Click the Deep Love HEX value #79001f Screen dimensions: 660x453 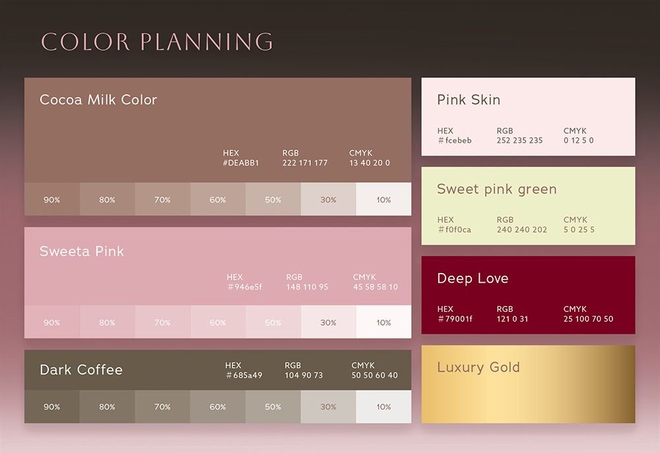coord(455,319)
